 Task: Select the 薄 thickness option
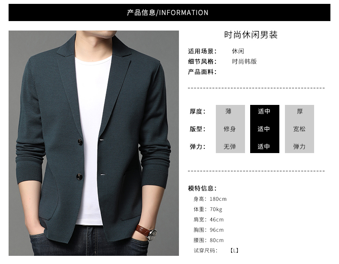pos(230,111)
